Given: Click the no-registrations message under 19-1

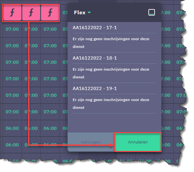Looking at the screenshot, I should 111,104.
